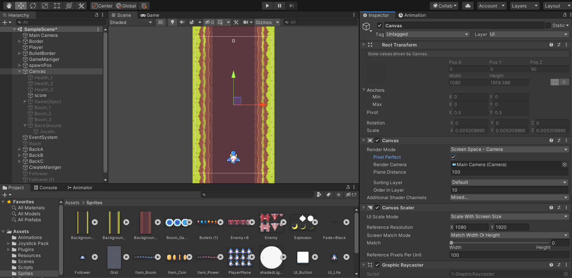Start Play mode

coord(267,6)
